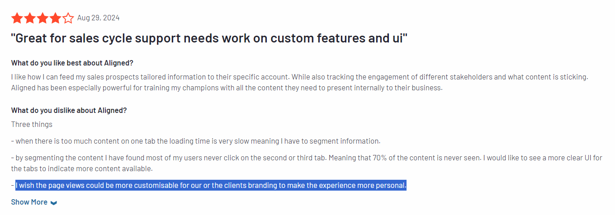Click the third filled rating star
This screenshot has width=615, height=215.
point(43,19)
